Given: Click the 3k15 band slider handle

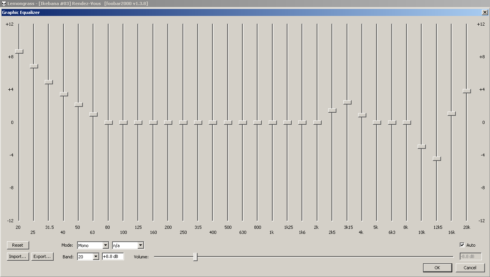Looking at the screenshot, I should click(346, 102).
